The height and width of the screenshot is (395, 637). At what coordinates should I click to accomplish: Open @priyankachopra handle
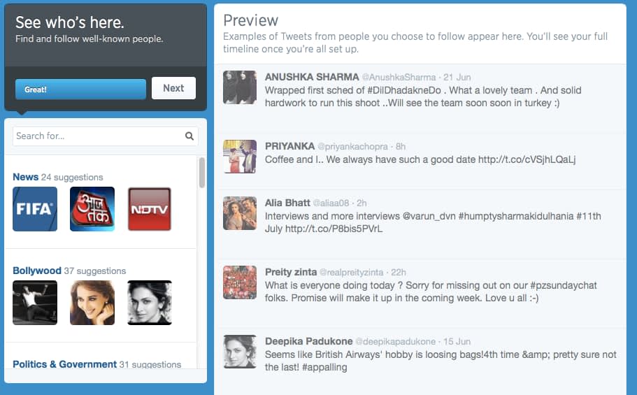[x=352, y=146]
